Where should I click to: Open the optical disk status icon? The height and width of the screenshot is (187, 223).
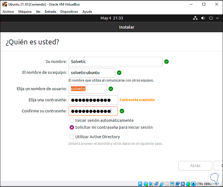(x=146, y=184)
